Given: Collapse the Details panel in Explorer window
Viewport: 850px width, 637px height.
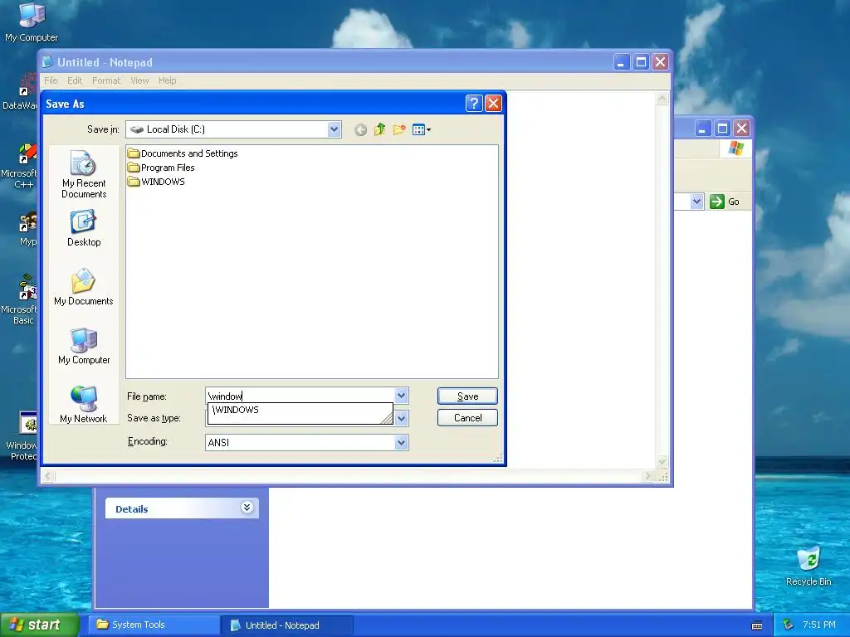Looking at the screenshot, I should [x=247, y=508].
